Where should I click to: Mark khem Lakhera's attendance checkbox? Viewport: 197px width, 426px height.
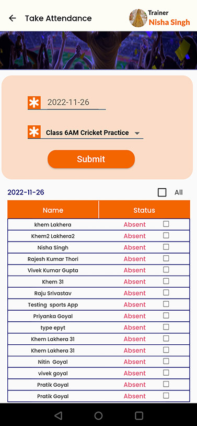[166, 224]
